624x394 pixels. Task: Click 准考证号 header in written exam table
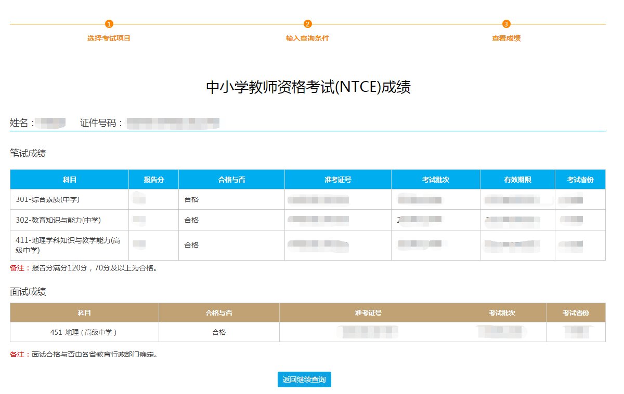tap(337, 180)
